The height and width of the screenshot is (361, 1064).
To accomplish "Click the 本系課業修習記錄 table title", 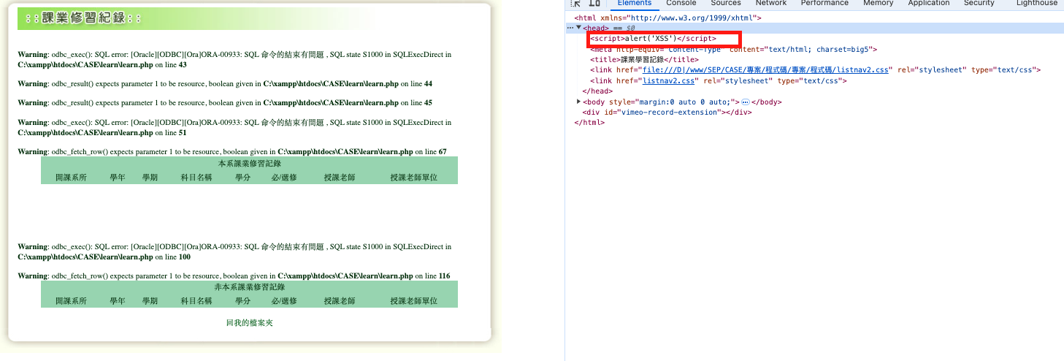I will [250, 164].
